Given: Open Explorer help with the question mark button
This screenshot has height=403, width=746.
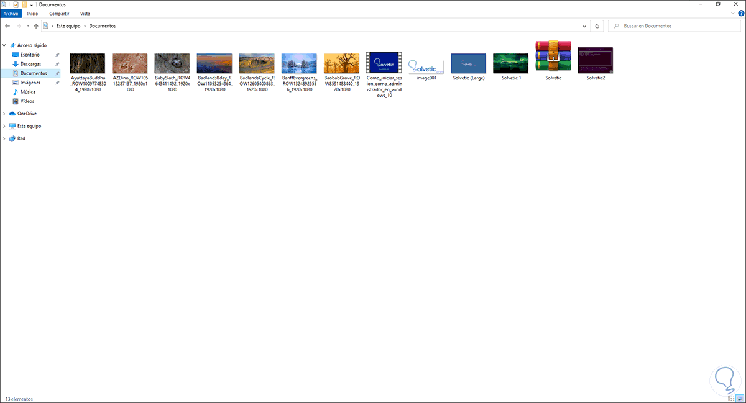Looking at the screenshot, I should 740,13.
